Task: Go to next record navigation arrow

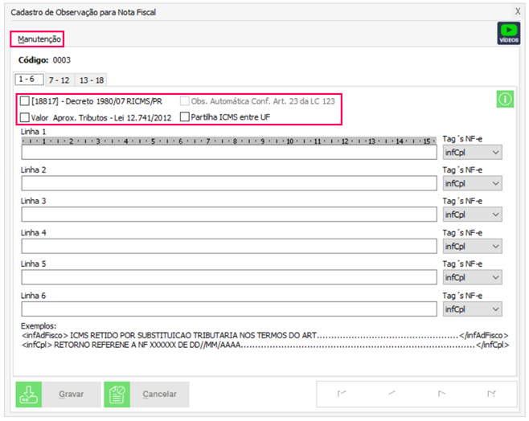Action: 441,394
